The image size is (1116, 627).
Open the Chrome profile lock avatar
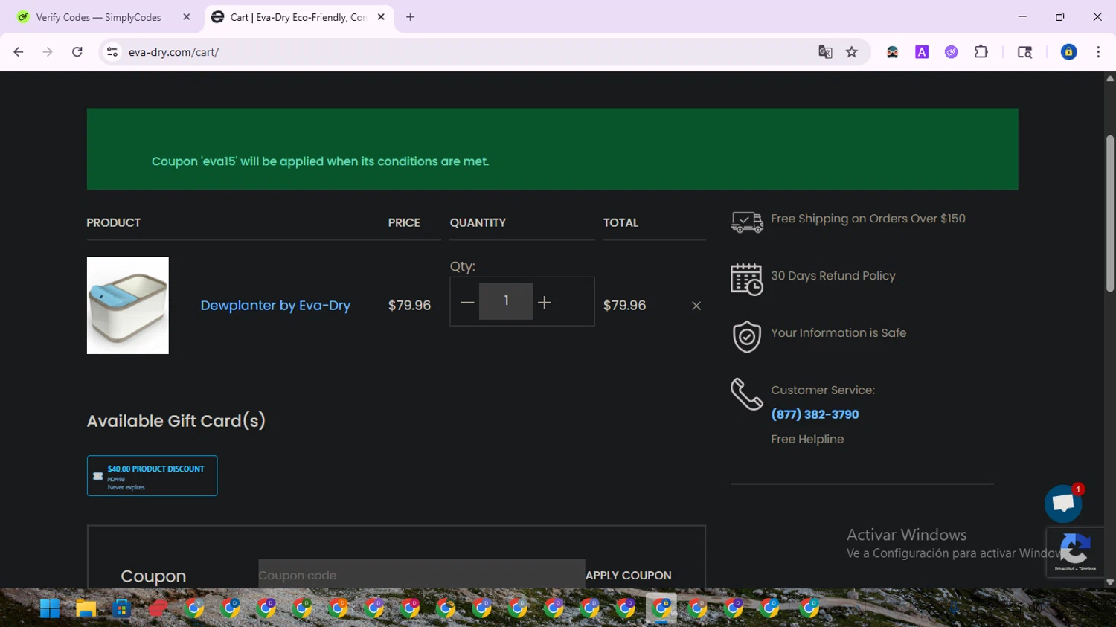pyautogui.click(x=1068, y=52)
